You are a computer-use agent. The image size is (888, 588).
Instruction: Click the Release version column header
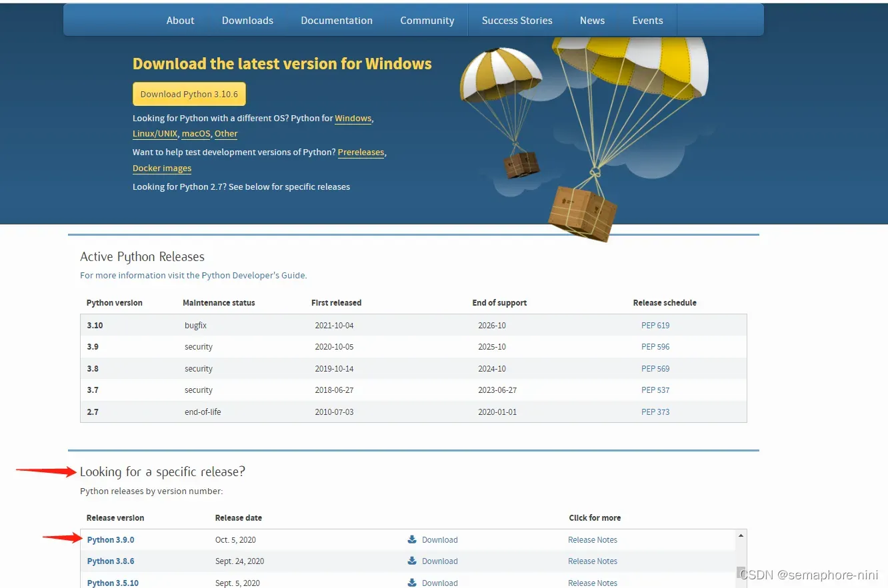[115, 518]
